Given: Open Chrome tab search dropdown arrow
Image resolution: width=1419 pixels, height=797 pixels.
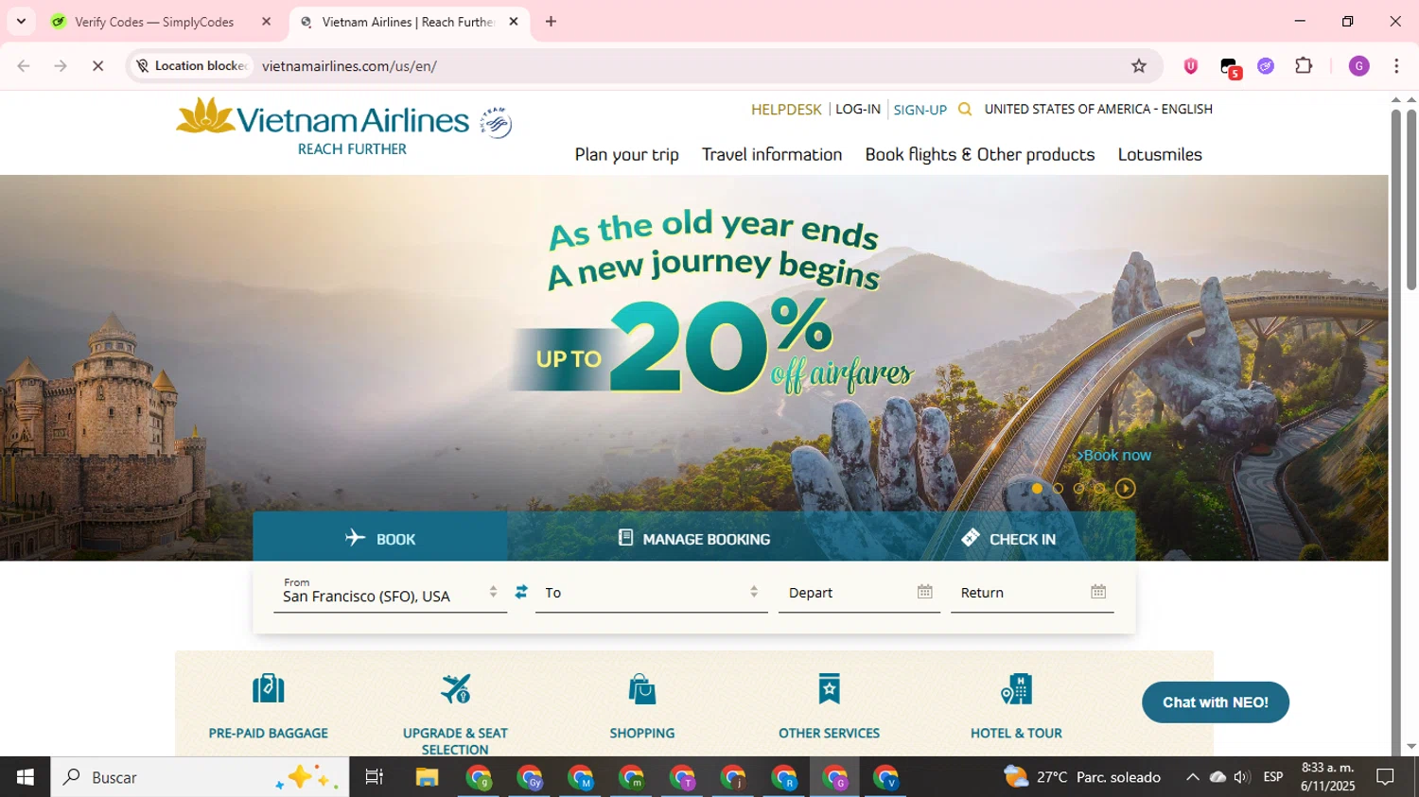Looking at the screenshot, I should click(x=21, y=21).
